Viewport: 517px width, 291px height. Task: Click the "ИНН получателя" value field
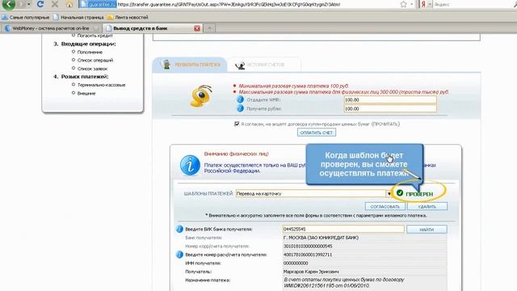pos(364,264)
